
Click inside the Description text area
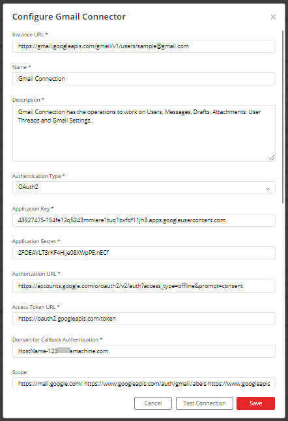(x=144, y=133)
